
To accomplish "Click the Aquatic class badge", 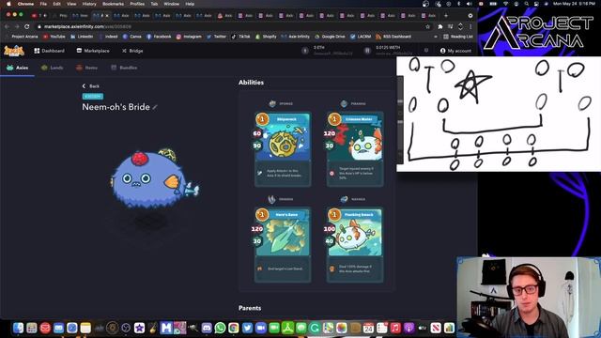I will coord(93,97).
